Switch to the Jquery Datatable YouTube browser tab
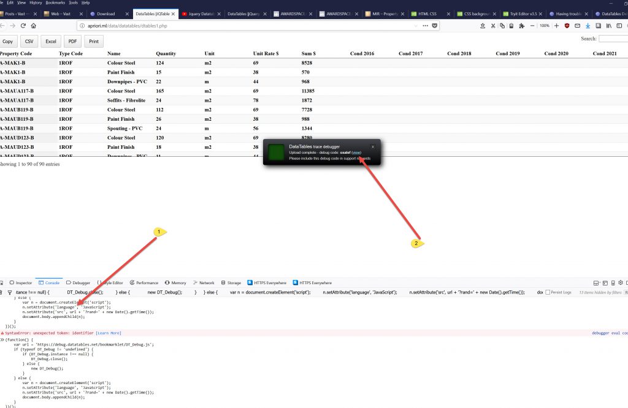Screen dimensions: 628x408 click(199, 13)
